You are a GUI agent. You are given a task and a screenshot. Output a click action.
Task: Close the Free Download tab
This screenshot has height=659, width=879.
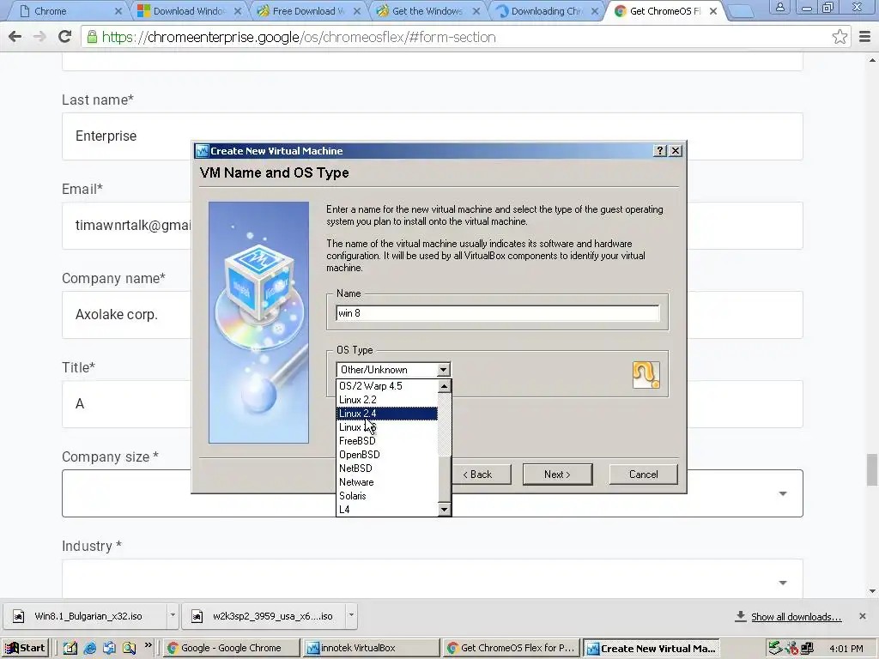(x=356, y=10)
